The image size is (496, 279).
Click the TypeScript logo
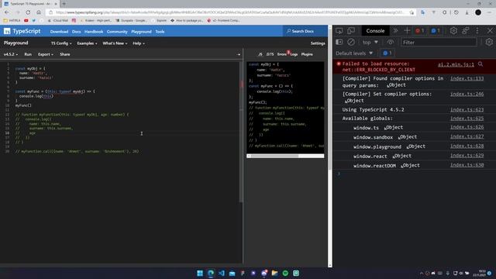coord(22,31)
